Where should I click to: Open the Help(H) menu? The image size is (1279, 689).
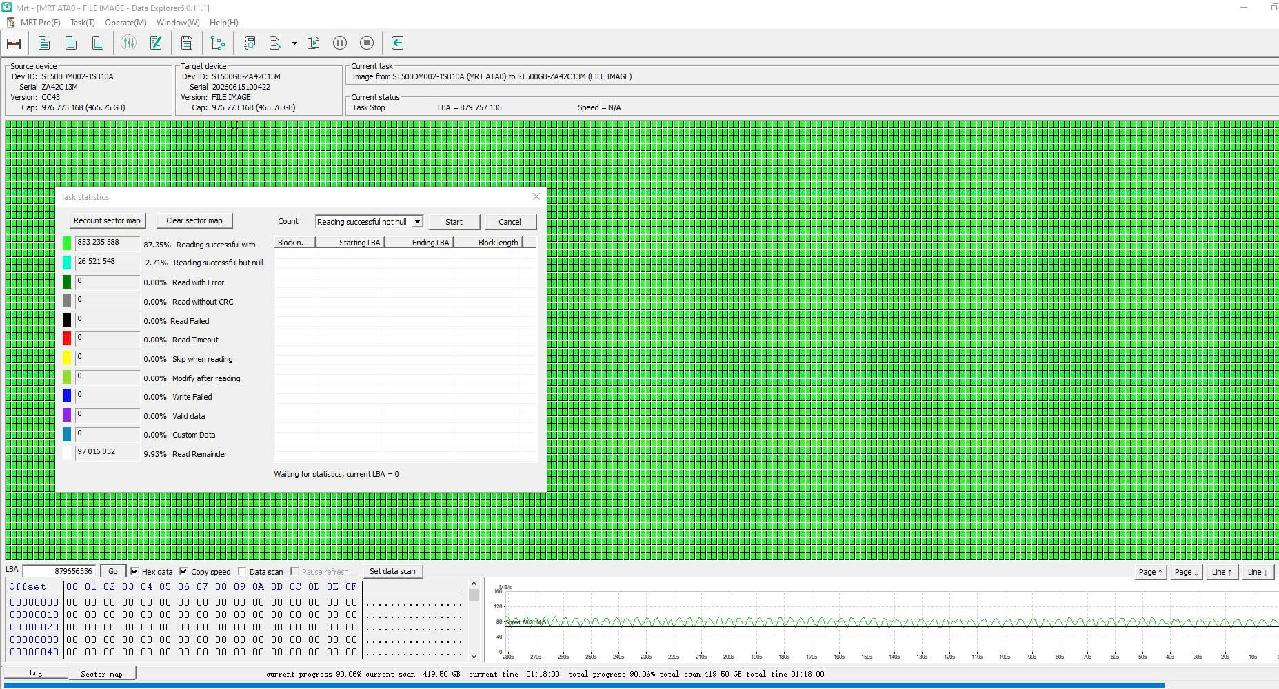click(x=224, y=23)
